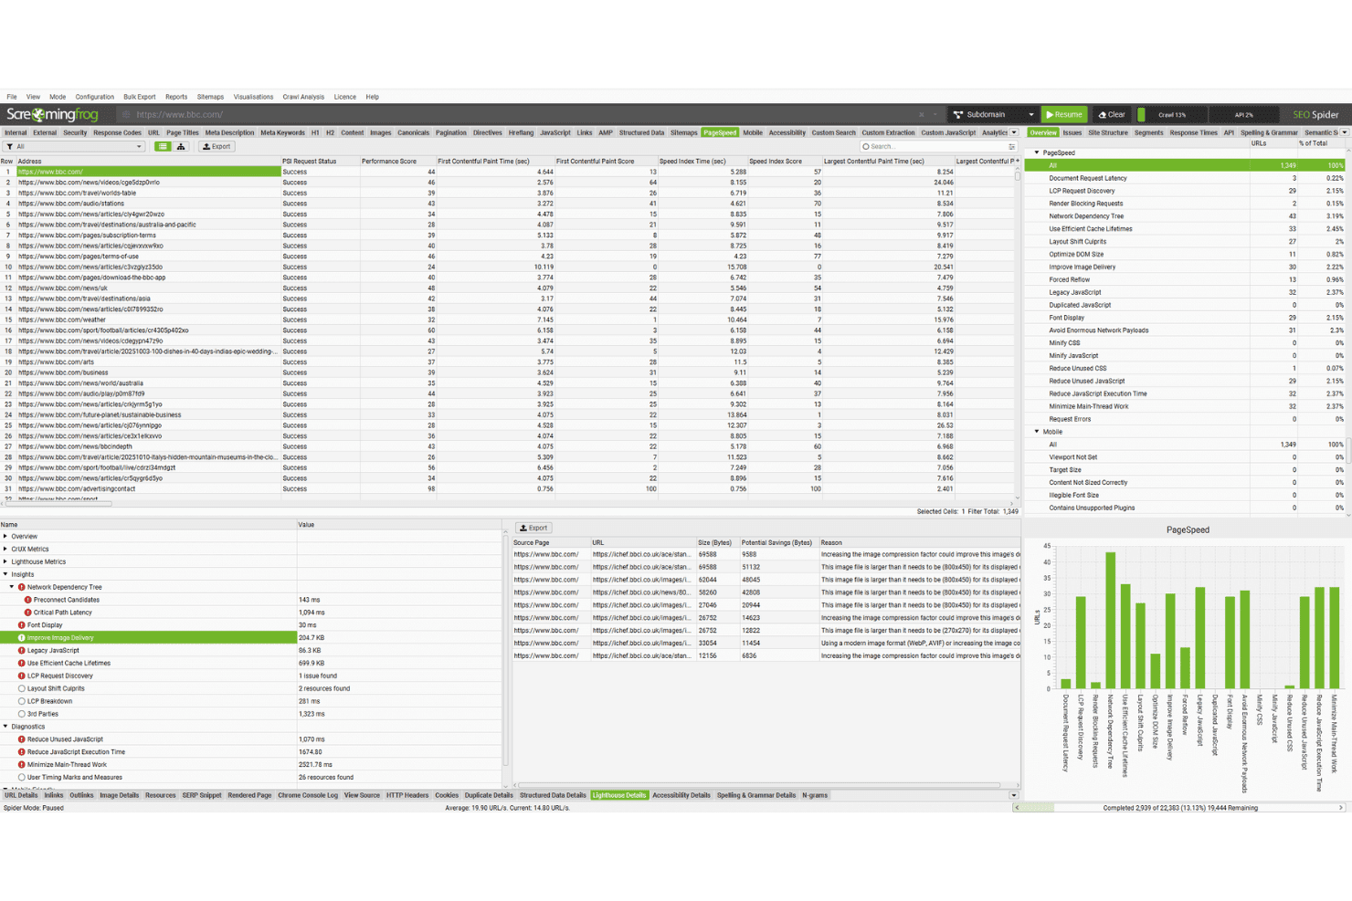Add column with plus icon in table header

(1018, 161)
